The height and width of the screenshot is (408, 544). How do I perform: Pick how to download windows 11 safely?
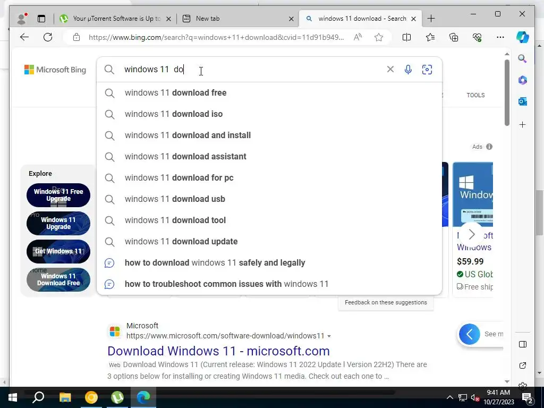pos(269,262)
